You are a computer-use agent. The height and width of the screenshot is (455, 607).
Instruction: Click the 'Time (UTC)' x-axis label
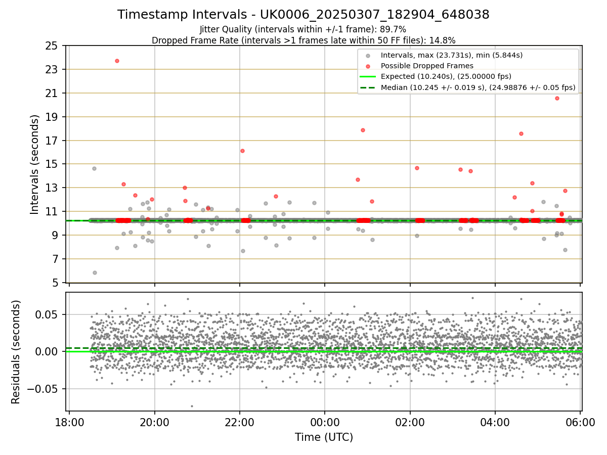coord(324,437)
